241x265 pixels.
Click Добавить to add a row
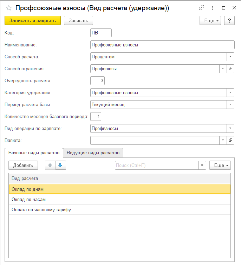[23, 165]
